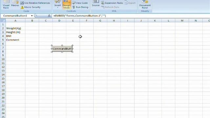Click the XML Export button
The image size is (210, 118).
130,3
